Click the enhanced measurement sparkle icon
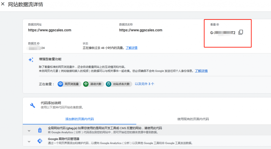Image resolution: width=271 pixels, height=149 pixels. (x=31, y=60)
